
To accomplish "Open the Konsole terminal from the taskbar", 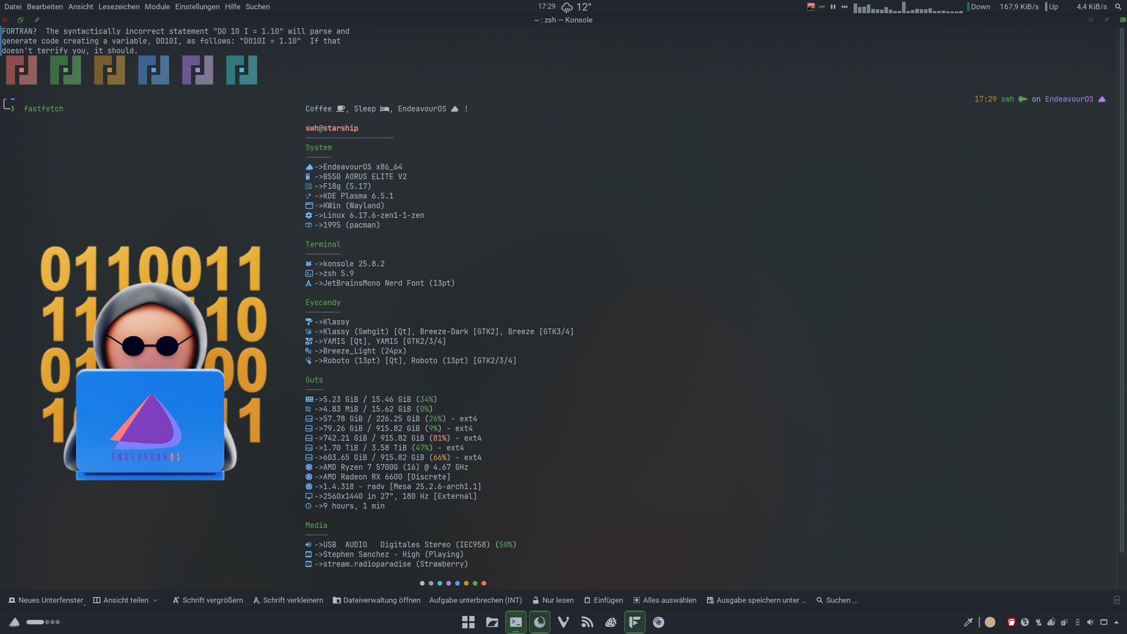I will coord(516,622).
